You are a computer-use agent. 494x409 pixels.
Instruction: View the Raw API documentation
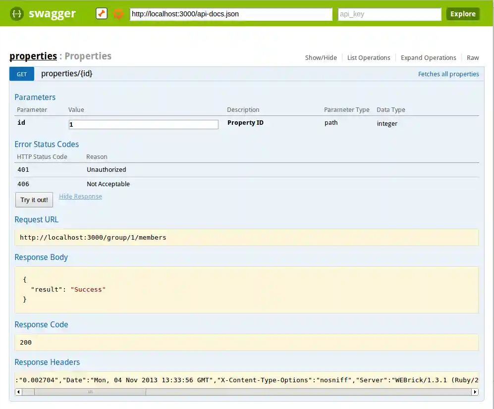(472, 57)
